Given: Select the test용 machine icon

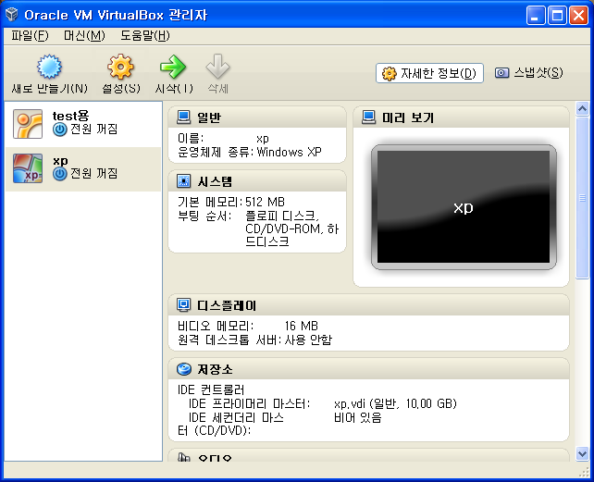Looking at the screenshot, I should (x=28, y=124).
